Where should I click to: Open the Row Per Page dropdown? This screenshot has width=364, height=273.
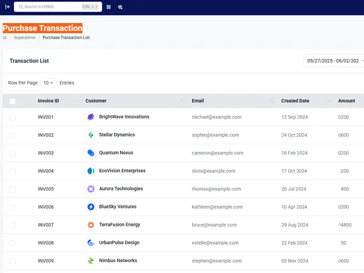point(48,83)
